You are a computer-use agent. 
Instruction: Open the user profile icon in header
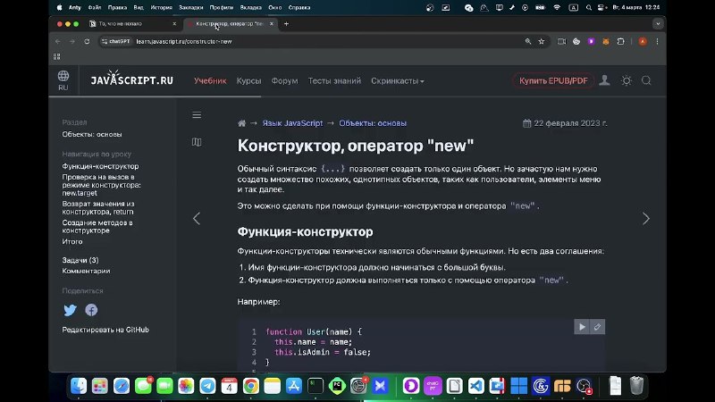click(x=605, y=80)
